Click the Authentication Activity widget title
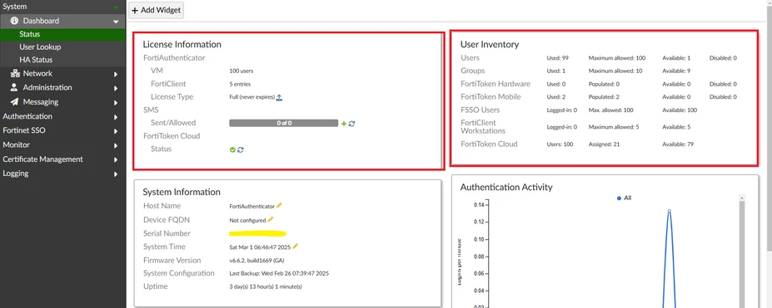 click(x=506, y=187)
